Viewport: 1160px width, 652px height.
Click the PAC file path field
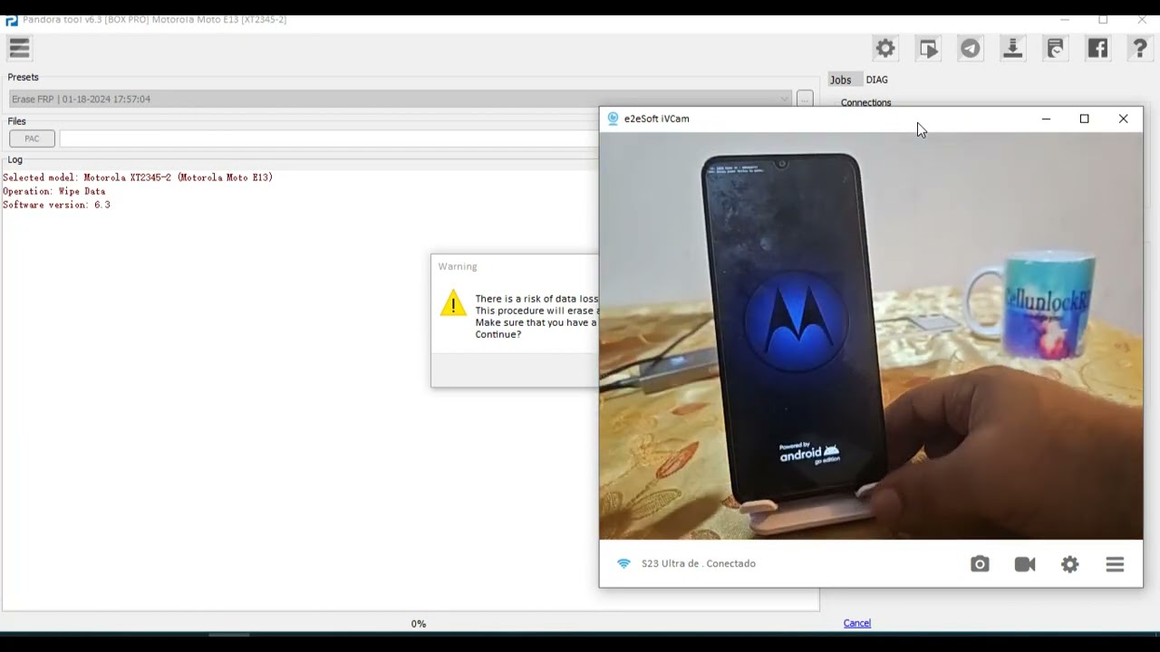[x=328, y=139]
